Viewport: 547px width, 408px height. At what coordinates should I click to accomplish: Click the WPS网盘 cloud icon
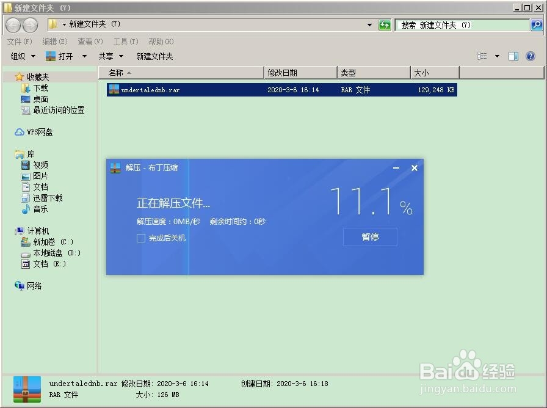click(x=19, y=132)
